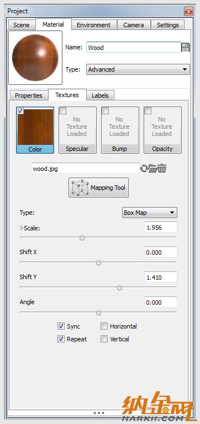This screenshot has height=424, width=200.
Task: Switch to the Environment tab
Action: (93, 25)
